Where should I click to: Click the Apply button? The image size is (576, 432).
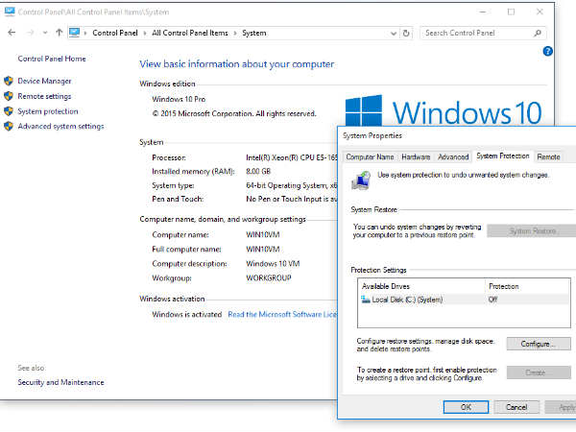[561, 407]
